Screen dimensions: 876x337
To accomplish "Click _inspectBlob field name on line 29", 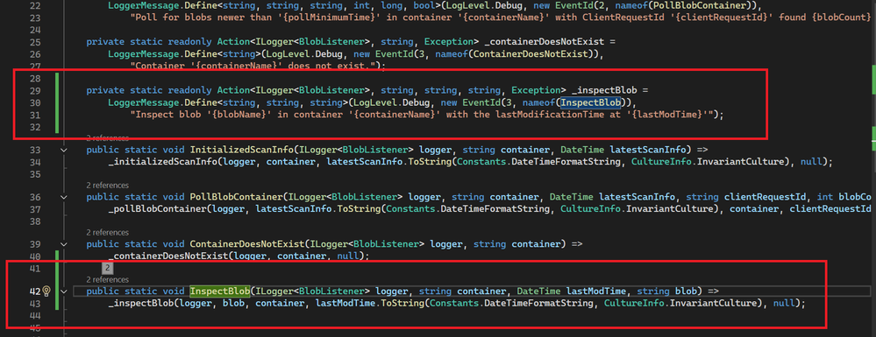I will pyautogui.click(x=604, y=90).
